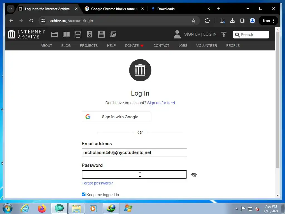Launch Firefox from taskbar
This screenshot has width=285, height=214.
coord(42,208)
